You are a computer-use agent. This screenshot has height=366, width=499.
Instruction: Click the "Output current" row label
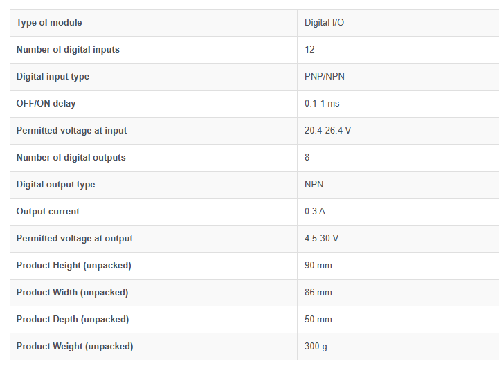click(48, 212)
